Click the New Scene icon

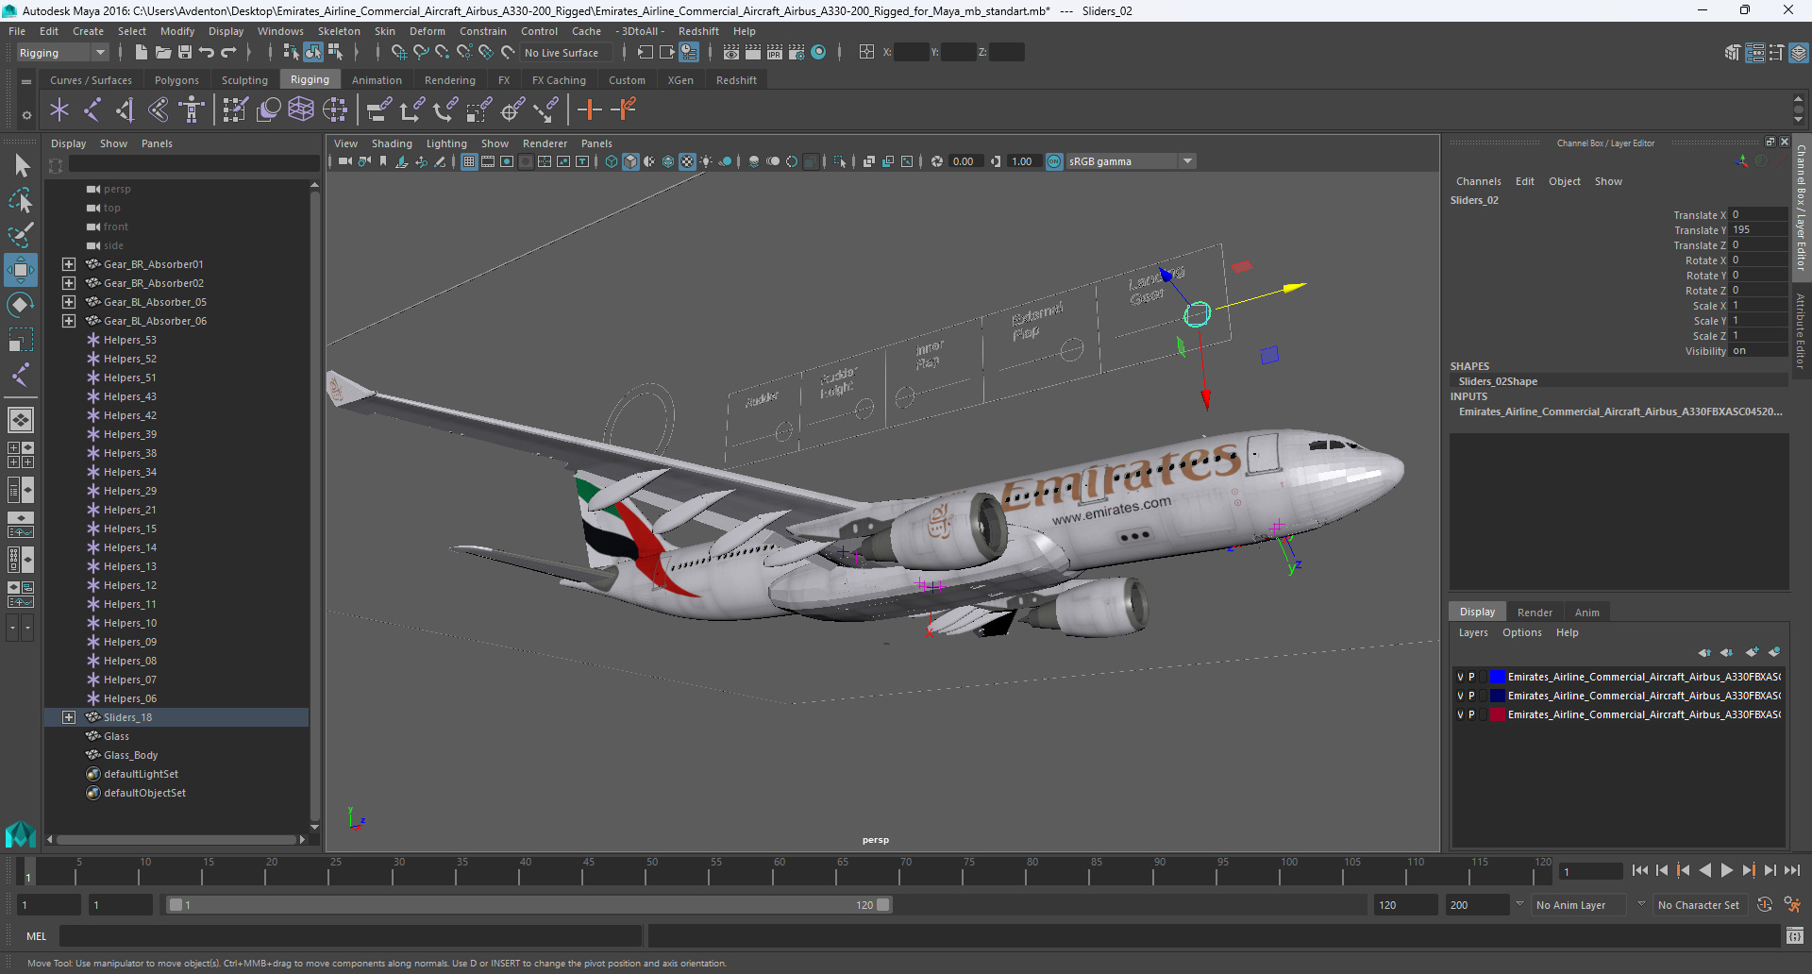pos(141,53)
